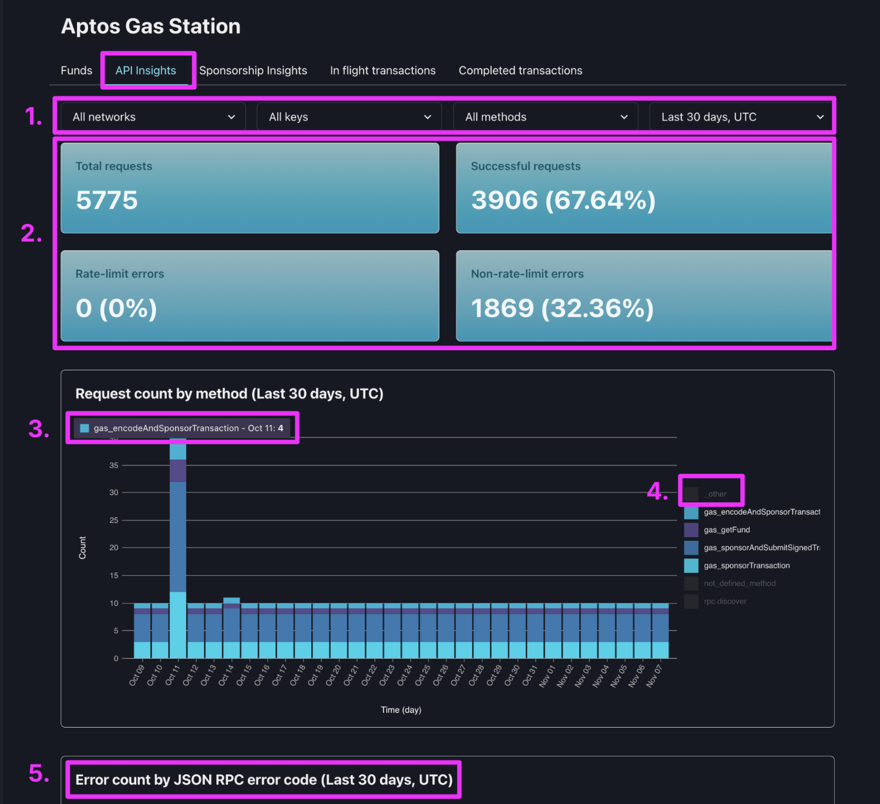Click the Aptos Gas Station title
880x804 pixels.
(151, 26)
